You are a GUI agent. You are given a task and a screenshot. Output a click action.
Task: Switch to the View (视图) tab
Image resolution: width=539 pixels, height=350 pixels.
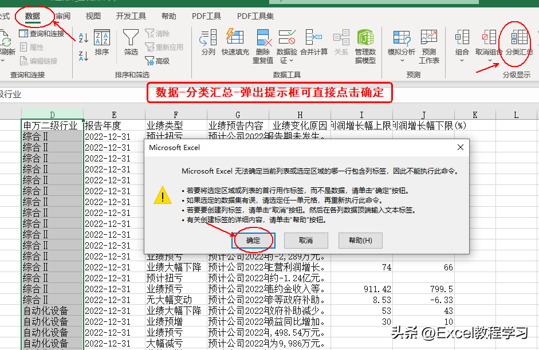(x=93, y=16)
